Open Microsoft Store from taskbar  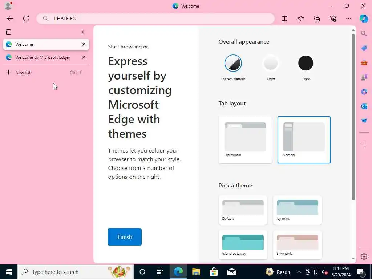[x=214, y=272]
